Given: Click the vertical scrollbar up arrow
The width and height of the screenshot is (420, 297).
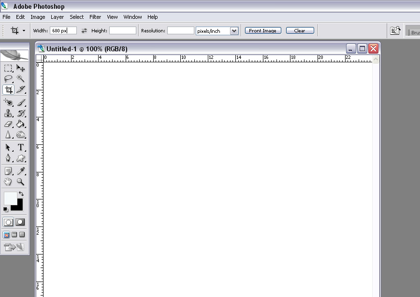Looking at the screenshot, I should tap(376, 59).
